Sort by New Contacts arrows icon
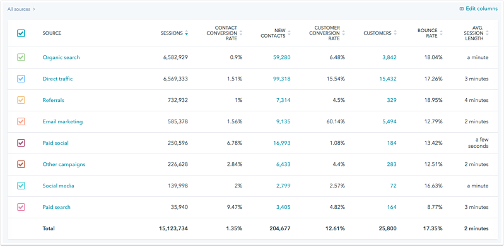504x246 pixels. [x=289, y=33]
